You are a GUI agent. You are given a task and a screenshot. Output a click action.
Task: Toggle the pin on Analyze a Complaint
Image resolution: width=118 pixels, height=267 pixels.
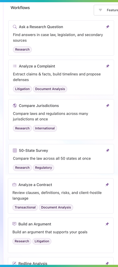click(x=108, y=66)
